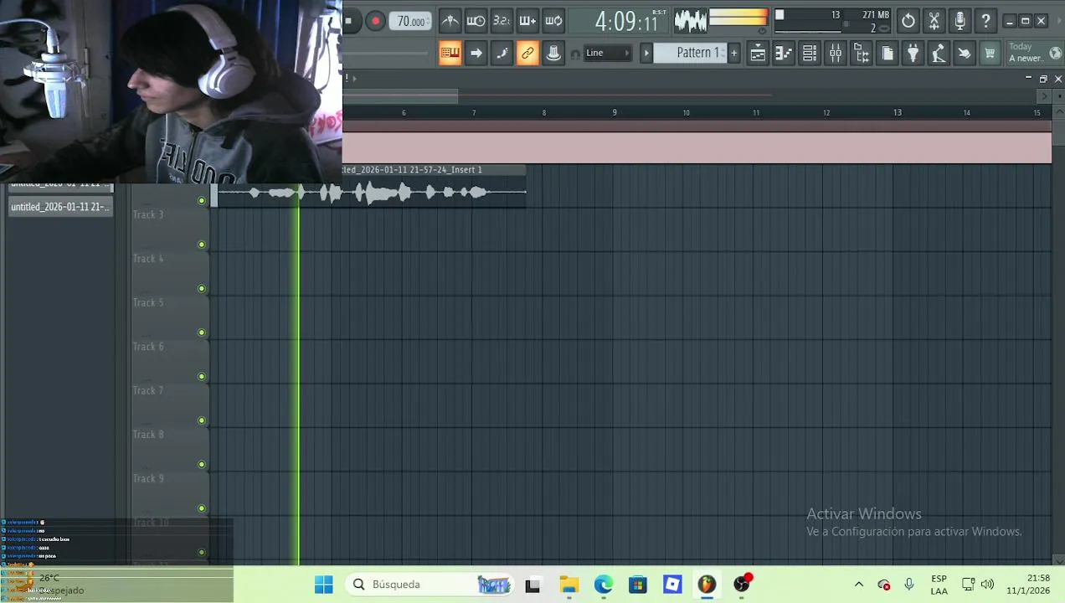Click the touch controller hand icon
This screenshot has width=1065, height=603.
[x=965, y=54]
